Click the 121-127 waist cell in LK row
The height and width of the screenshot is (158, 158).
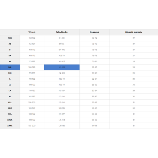pyautogui.click(x=62, y=91)
